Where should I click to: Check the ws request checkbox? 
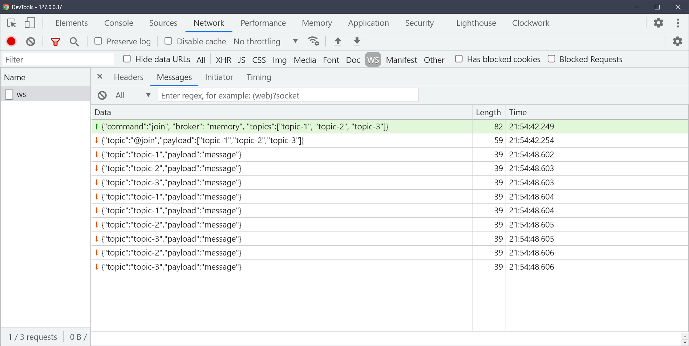tap(9, 94)
